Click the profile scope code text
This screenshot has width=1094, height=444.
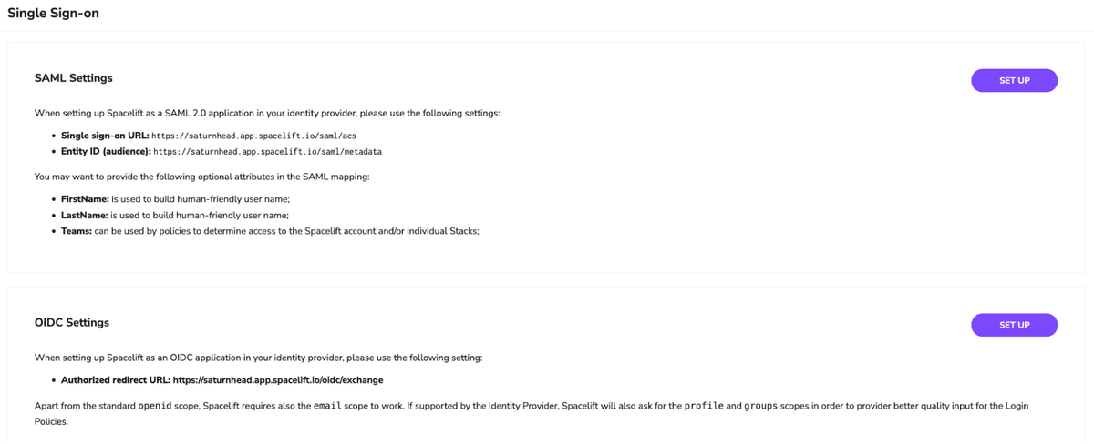(x=703, y=406)
